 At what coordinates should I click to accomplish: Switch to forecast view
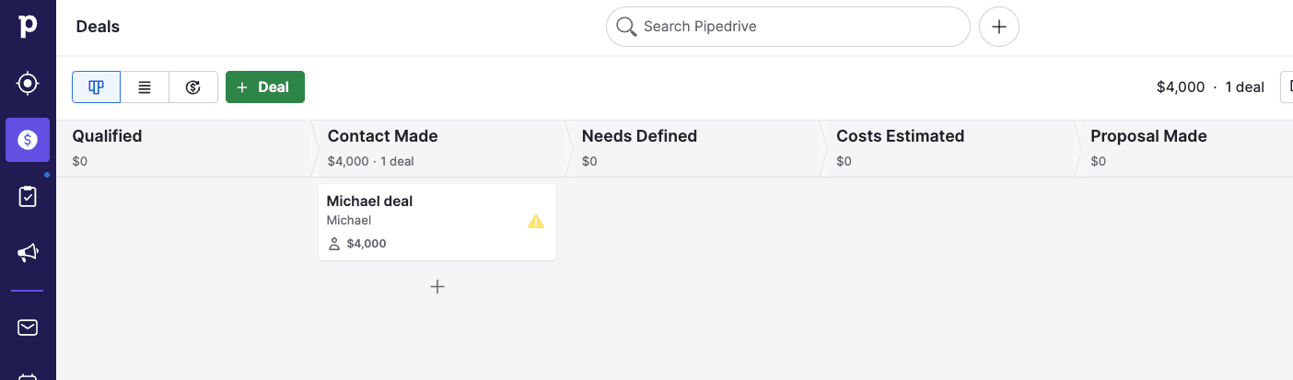(193, 87)
